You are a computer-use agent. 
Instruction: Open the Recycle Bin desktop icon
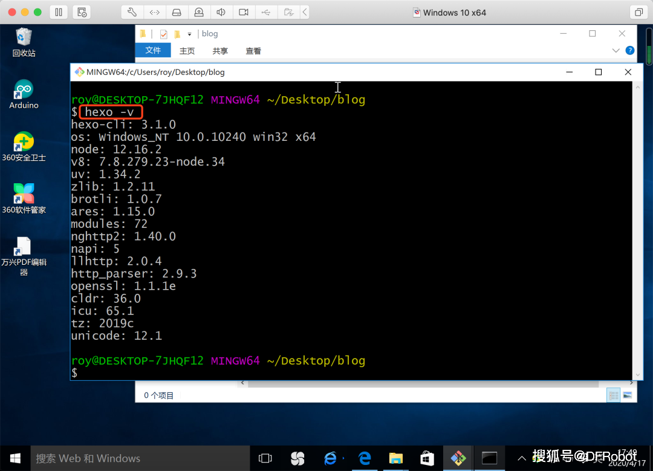click(24, 42)
